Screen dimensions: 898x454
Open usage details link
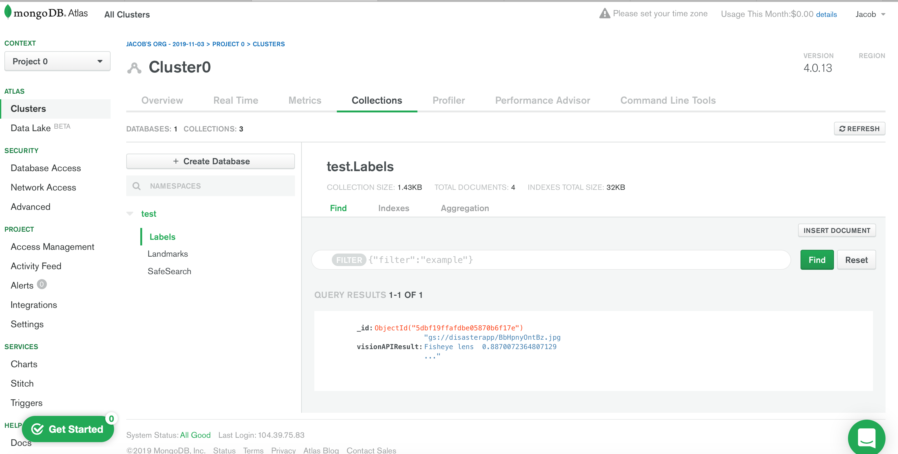[x=826, y=14]
